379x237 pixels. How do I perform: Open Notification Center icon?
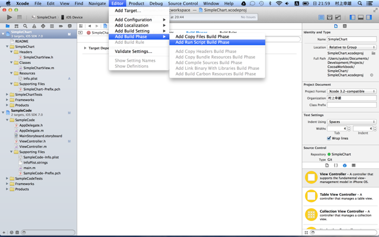(x=370, y=4)
